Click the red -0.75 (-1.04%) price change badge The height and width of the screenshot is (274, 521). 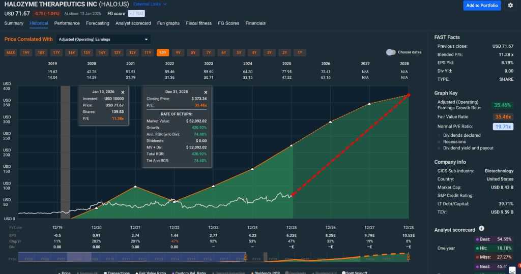[47, 14]
